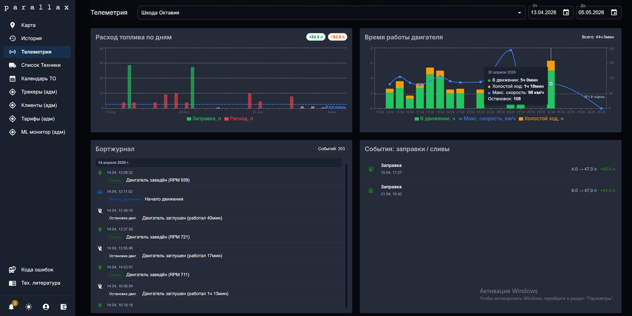Viewport: 632px width, 316px height.
Task: Open calendar picker for 'До' date
Action: pyautogui.click(x=614, y=12)
